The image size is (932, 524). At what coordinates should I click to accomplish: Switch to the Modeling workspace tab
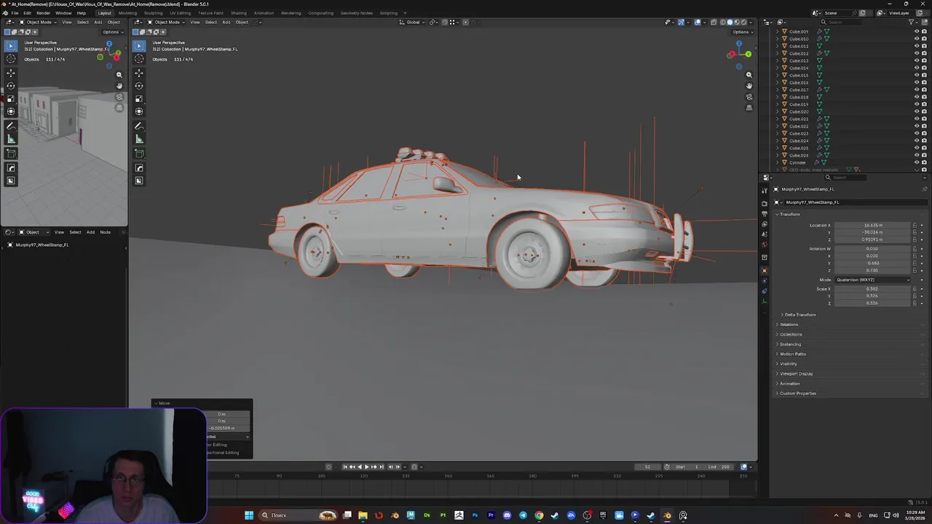point(127,13)
